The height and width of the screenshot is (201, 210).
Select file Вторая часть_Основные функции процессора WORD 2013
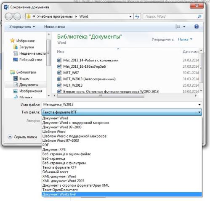[111, 92]
